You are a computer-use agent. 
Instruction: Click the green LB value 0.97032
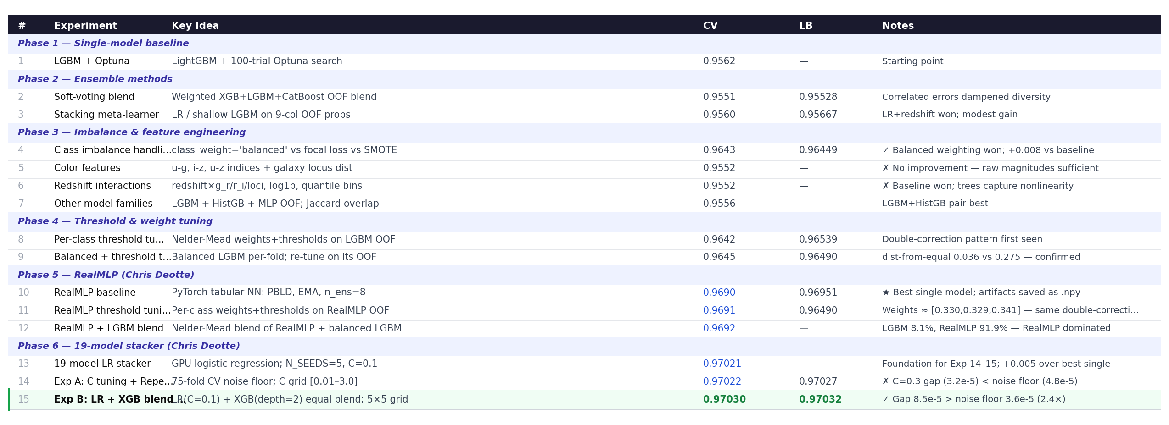tap(820, 399)
